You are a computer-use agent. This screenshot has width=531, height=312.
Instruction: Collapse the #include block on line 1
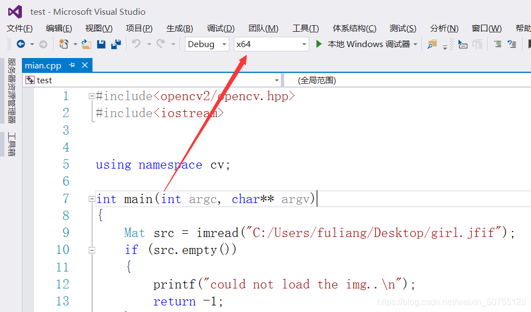pyautogui.click(x=91, y=96)
